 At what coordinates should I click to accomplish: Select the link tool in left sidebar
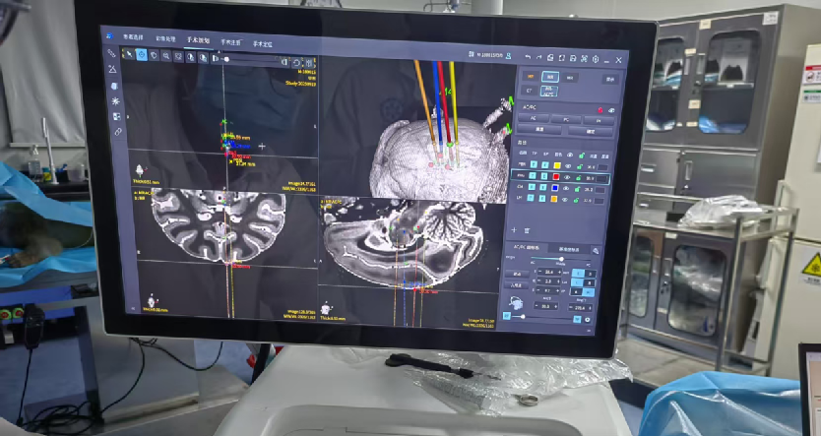117,131
